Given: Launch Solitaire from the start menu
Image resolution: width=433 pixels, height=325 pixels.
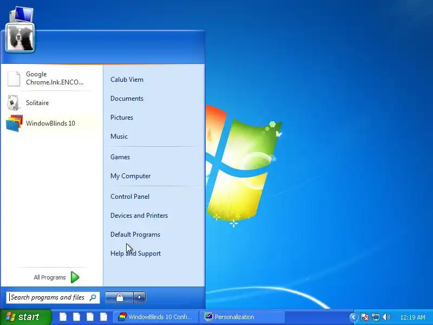Looking at the screenshot, I should click(x=51, y=103).
